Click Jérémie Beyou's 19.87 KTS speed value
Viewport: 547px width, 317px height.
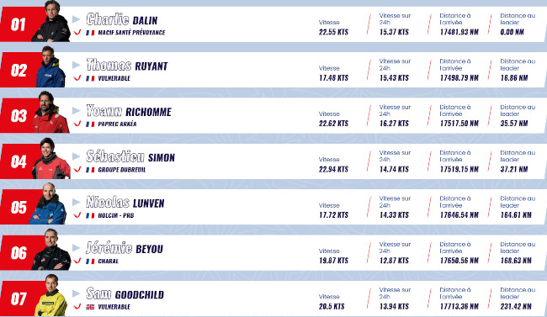tap(333, 261)
